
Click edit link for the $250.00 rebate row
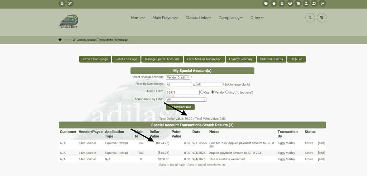[x=321, y=159]
